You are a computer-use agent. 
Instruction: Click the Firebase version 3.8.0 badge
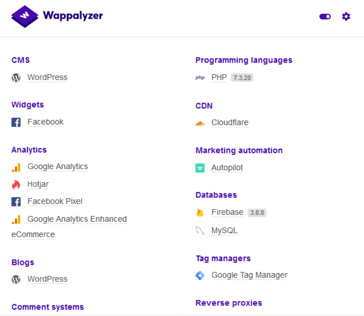coord(257,212)
